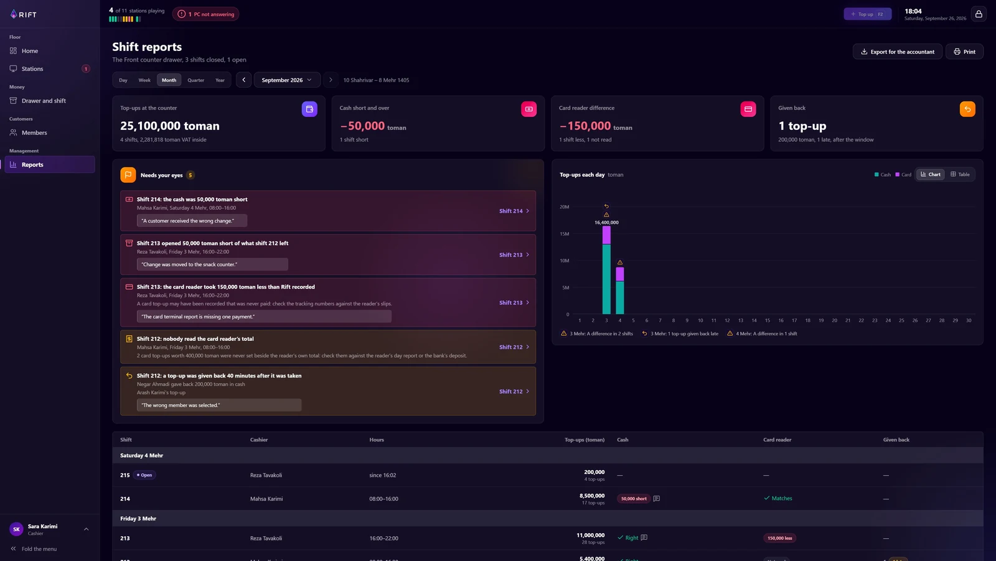This screenshot has height=561, width=996.
Task: Click the cash icon on Cash short card
Action: click(x=529, y=109)
